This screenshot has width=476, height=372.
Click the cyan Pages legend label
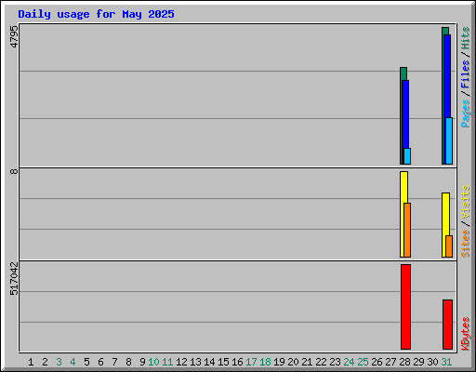click(x=465, y=113)
